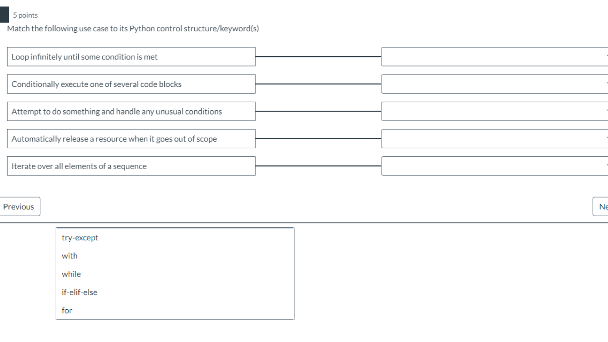Screen dimensions: 608x342
Task: Choose the "with" answer option
Action: (69, 256)
